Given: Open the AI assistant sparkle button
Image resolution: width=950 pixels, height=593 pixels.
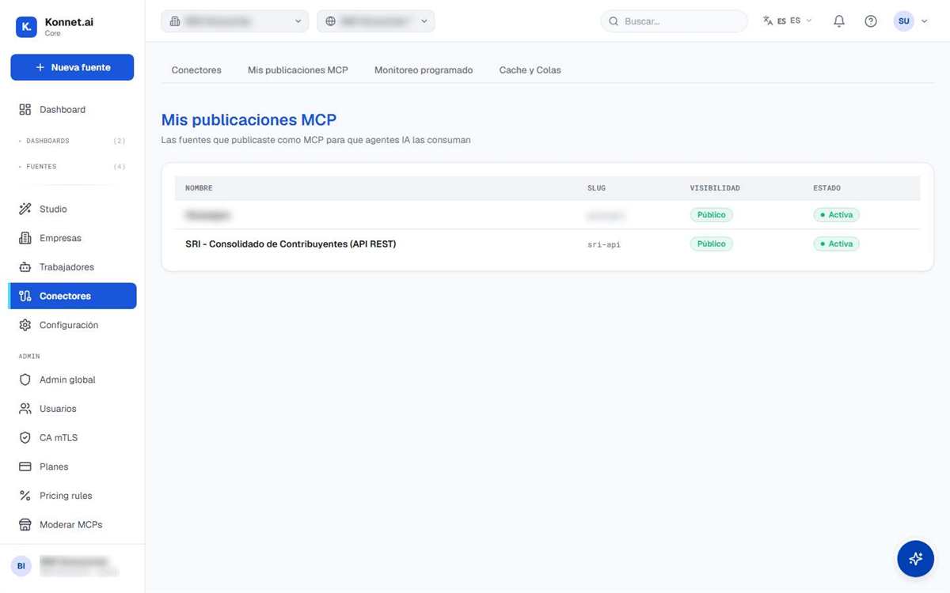Looking at the screenshot, I should [x=915, y=559].
